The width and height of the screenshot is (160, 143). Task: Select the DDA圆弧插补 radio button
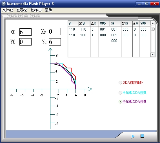pos(120,83)
